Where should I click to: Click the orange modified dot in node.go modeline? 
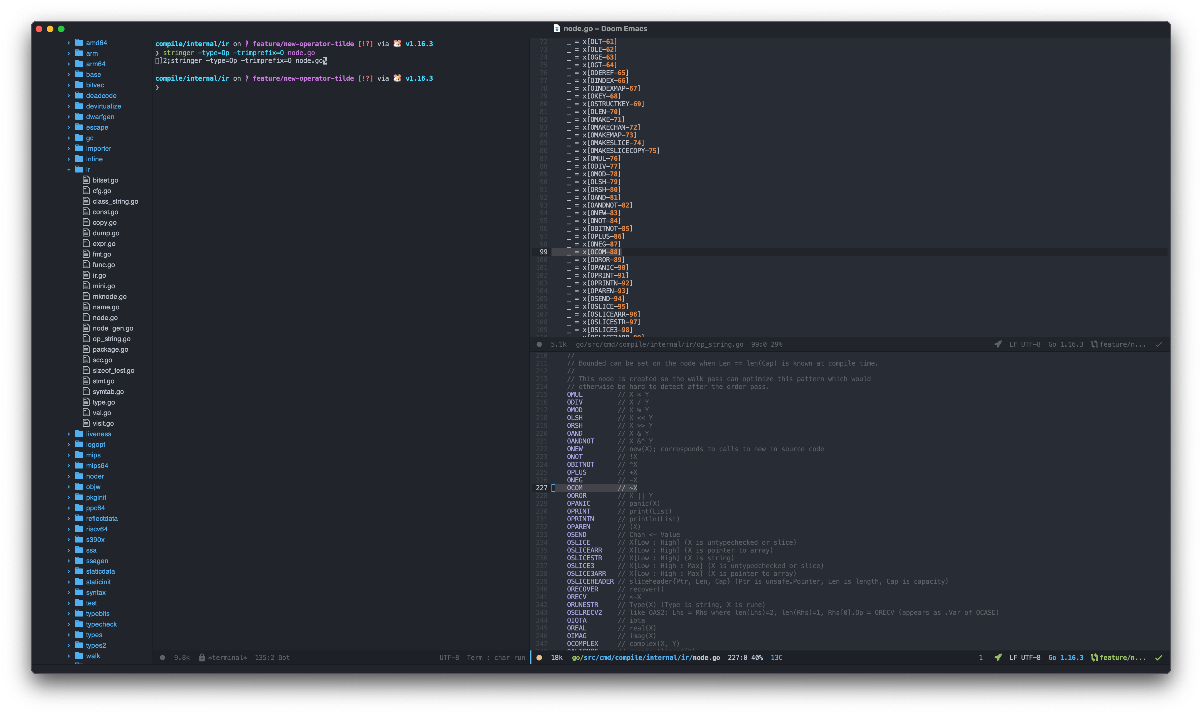point(540,658)
